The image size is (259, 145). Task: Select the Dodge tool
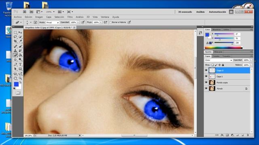(x=20, y=59)
